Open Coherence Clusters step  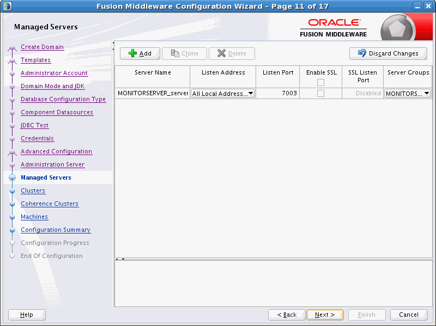[x=50, y=204]
